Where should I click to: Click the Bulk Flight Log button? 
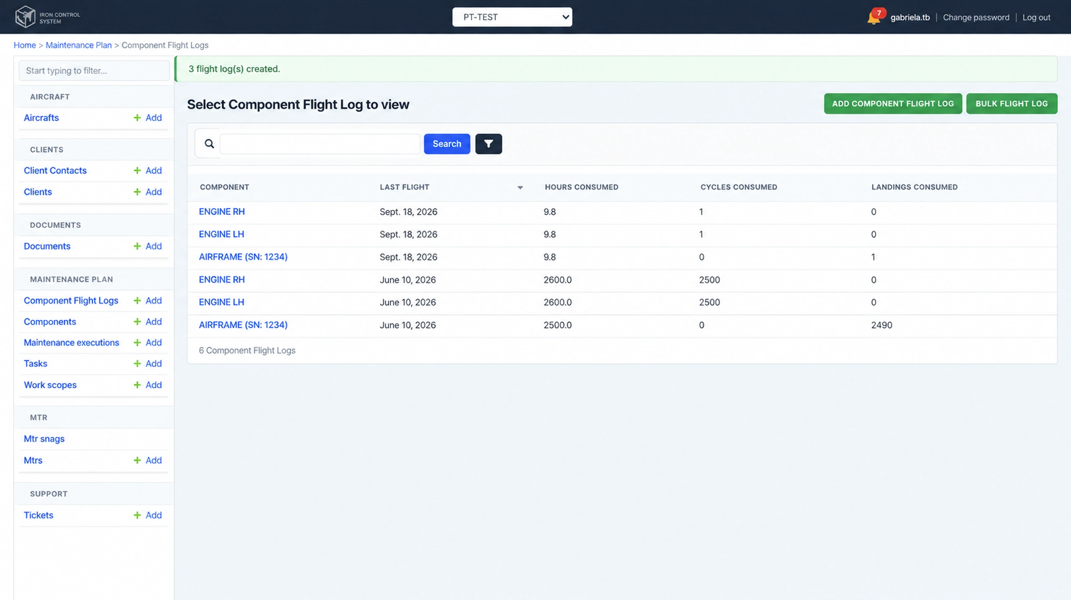1012,104
